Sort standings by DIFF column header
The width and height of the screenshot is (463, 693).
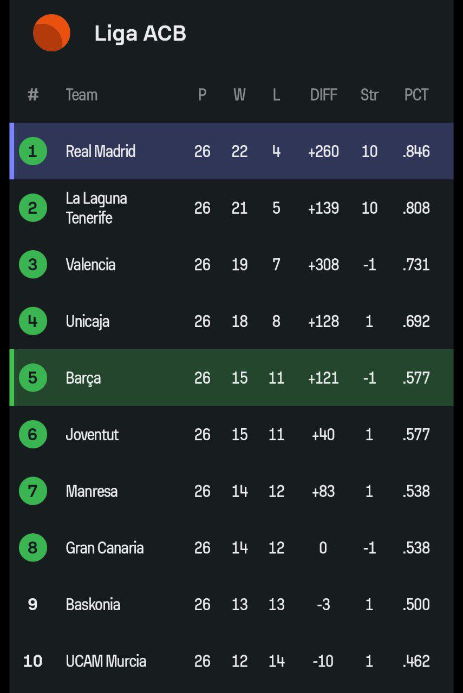pyautogui.click(x=324, y=95)
